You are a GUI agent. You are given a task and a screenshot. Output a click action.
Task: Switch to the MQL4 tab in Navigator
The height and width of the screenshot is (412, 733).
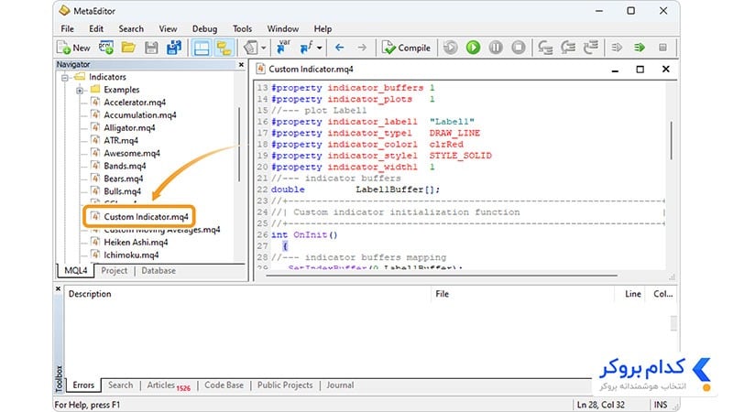[76, 271]
